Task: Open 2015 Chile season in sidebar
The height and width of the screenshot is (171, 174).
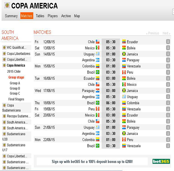Action: click(x=13, y=72)
